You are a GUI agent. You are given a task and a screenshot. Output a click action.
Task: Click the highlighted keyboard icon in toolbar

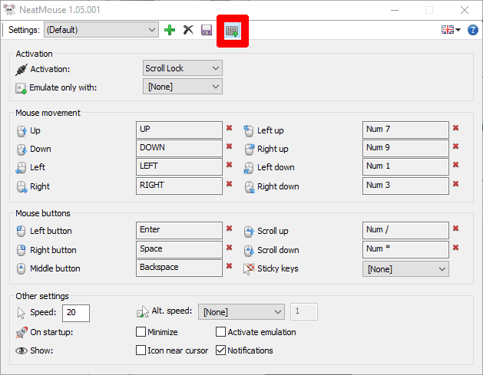tap(232, 30)
